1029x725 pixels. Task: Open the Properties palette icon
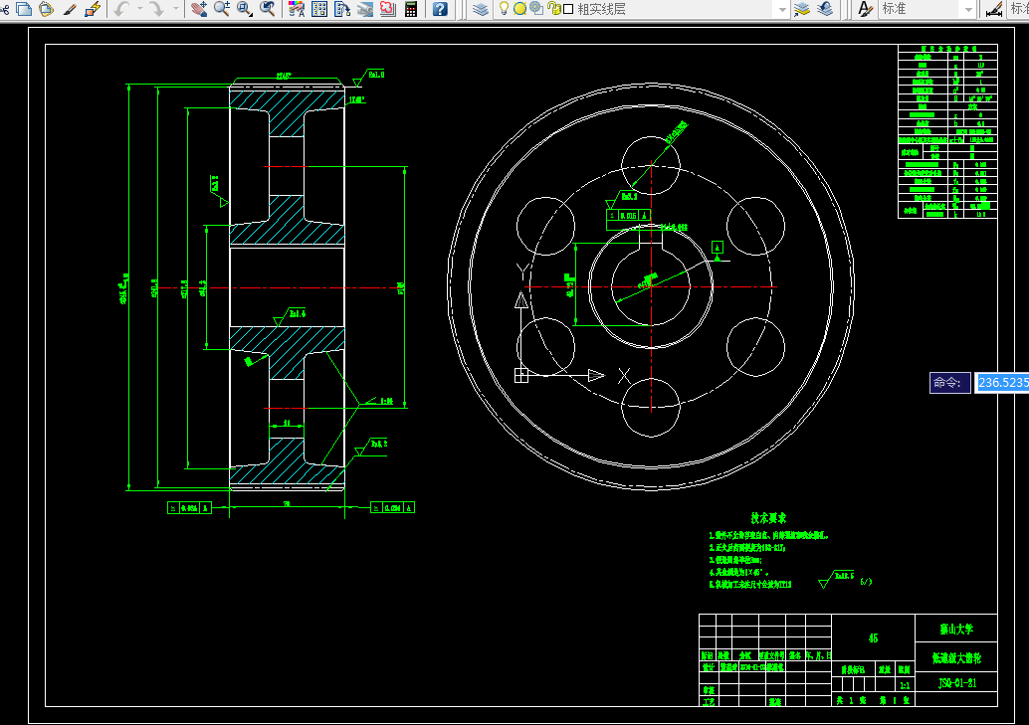tap(297, 9)
